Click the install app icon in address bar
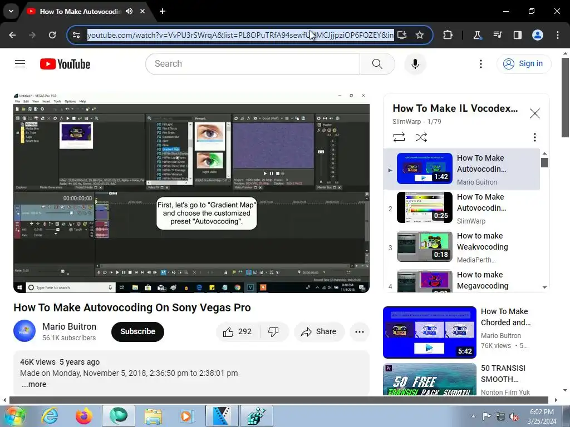Screen dimensions: 570x427 (x=402, y=35)
